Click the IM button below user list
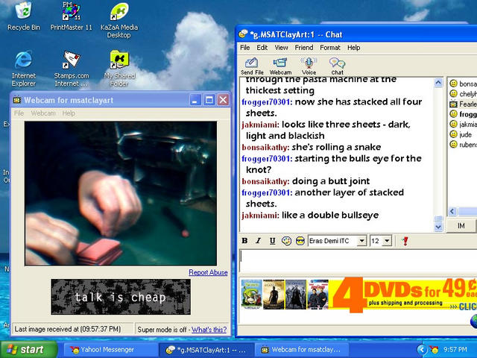Screen dimensions: 477x358 coord(461,225)
